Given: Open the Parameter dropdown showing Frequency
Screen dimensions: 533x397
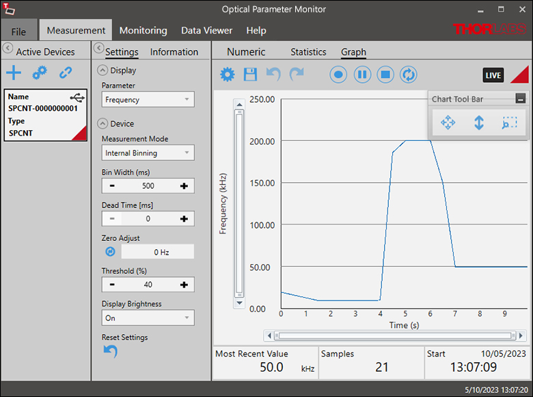Looking at the screenshot, I should (148, 100).
